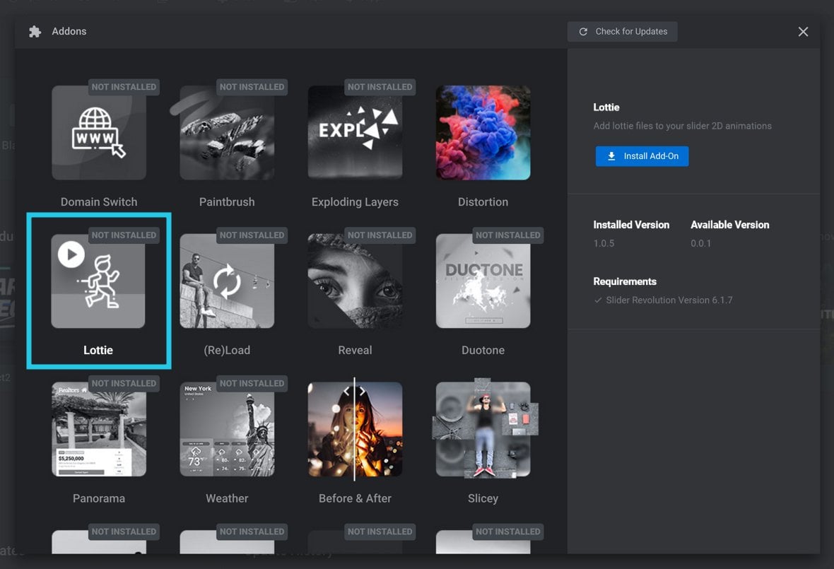Click the NOT INSTALLED badge on Panorama
This screenshot has width=834, height=569.
pyautogui.click(x=124, y=383)
